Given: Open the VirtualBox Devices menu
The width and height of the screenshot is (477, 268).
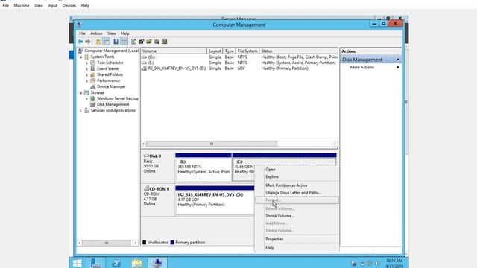Looking at the screenshot, I should (x=69, y=5).
